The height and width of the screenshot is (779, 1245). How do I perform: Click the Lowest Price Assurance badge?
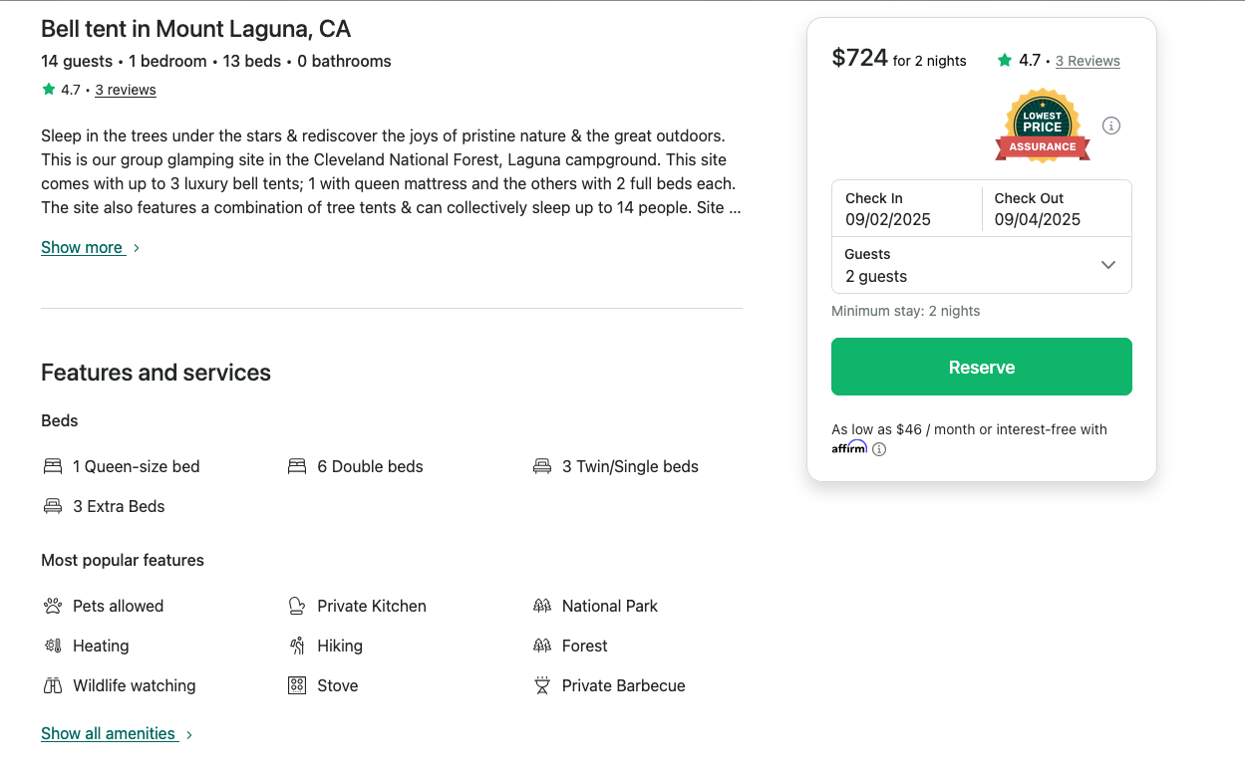(x=1042, y=127)
